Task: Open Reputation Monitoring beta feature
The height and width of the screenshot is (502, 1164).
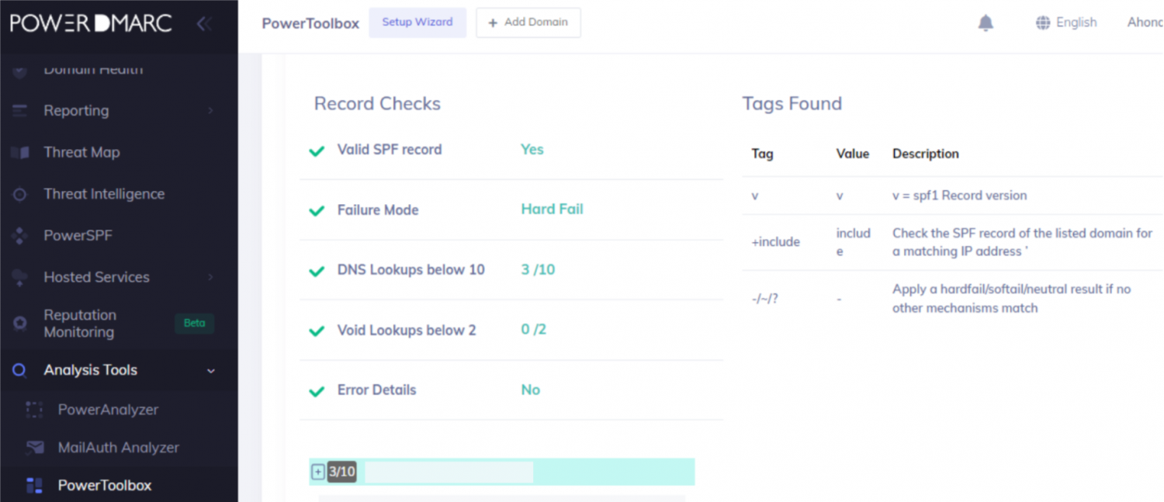Action: (81, 323)
